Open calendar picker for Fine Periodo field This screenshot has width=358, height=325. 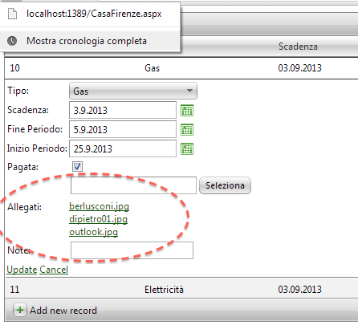coord(187,130)
